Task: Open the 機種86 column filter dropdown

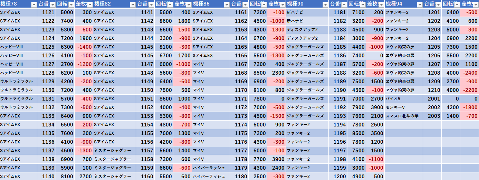Action: click(226, 4)
